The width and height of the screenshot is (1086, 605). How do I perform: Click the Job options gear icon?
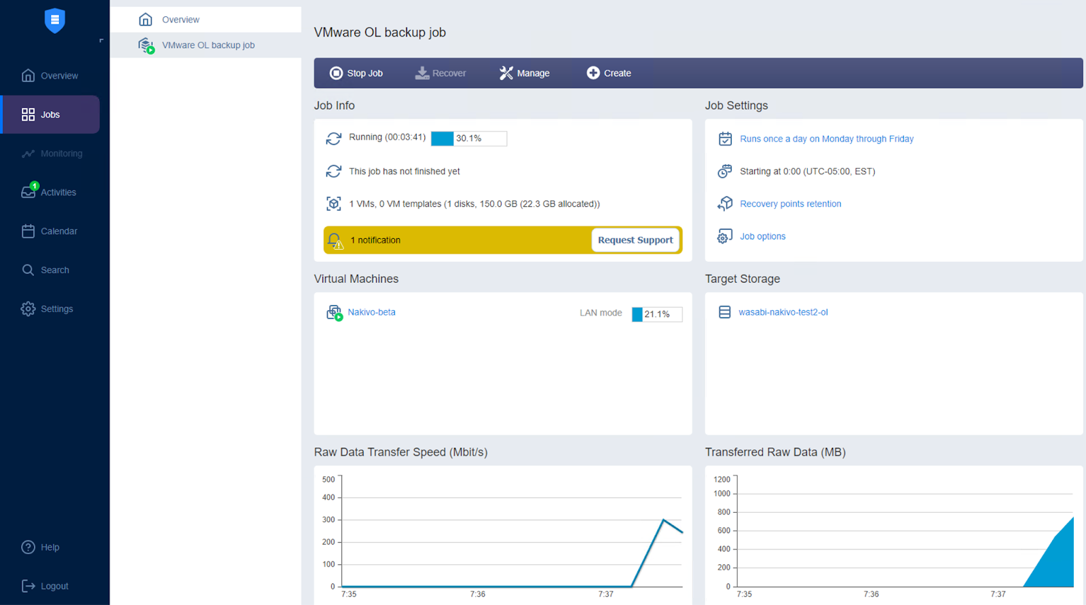click(x=725, y=236)
